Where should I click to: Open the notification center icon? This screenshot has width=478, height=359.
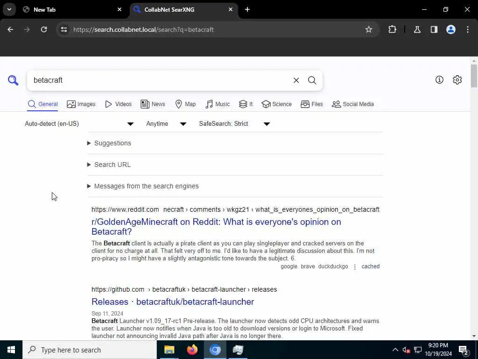(463, 350)
